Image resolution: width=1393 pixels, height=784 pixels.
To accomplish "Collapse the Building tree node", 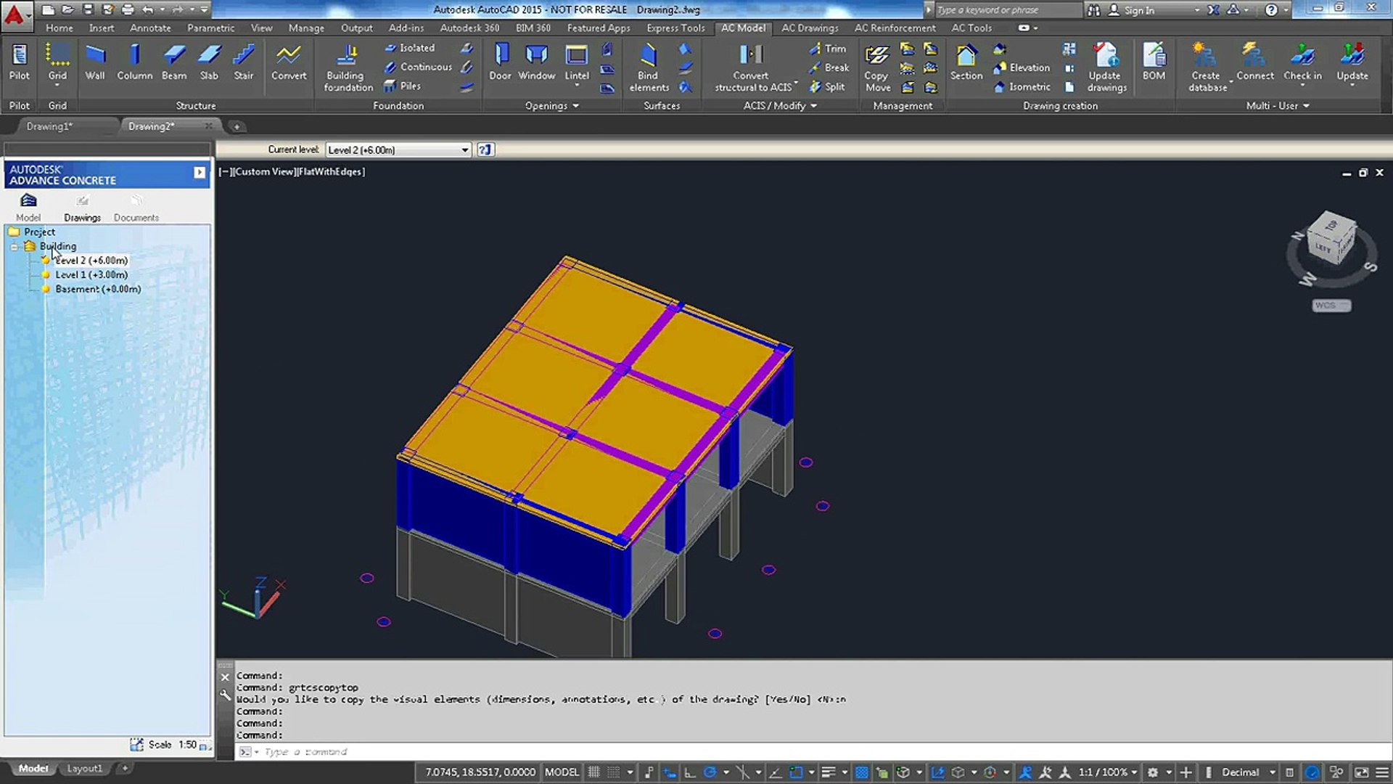I will point(15,247).
